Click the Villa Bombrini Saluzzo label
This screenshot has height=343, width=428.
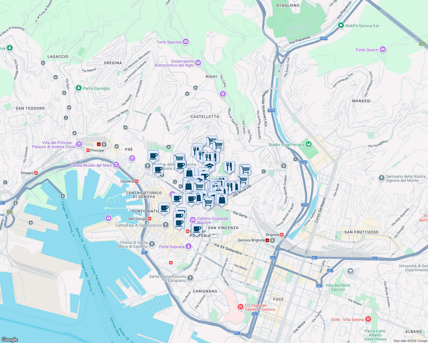coord(338,287)
